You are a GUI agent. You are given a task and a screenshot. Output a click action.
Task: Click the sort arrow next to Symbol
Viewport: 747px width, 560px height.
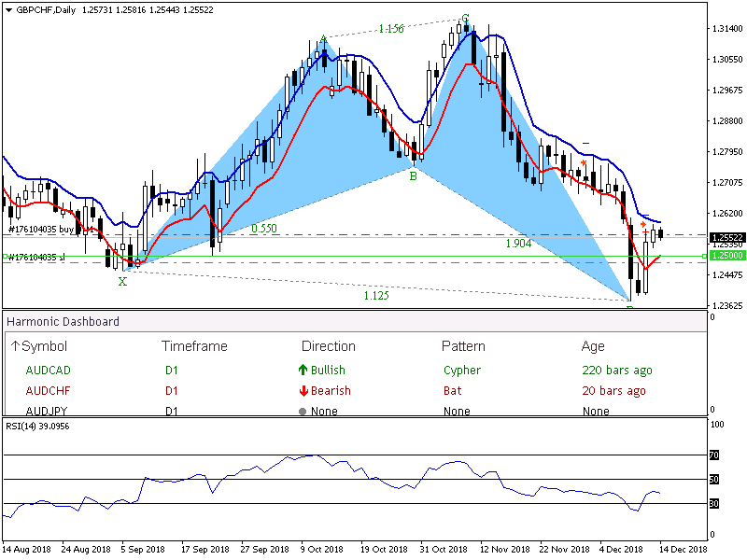coord(15,346)
